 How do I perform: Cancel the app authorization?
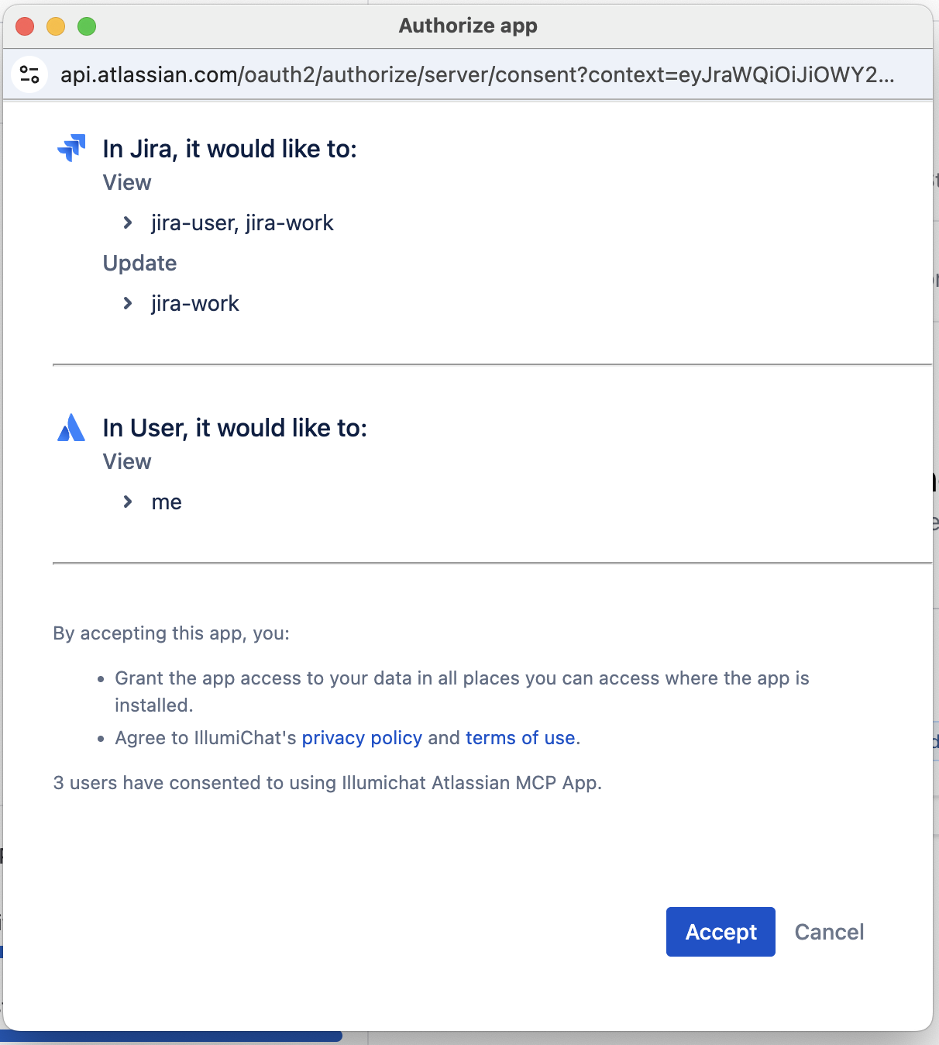[829, 932]
